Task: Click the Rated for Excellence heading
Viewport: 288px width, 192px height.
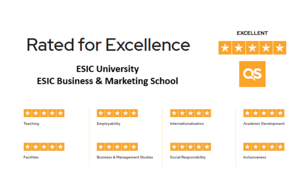Action: 108,45
